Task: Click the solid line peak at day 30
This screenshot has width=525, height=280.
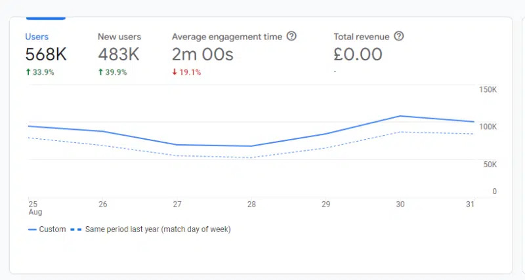Action: coord(400,116)
